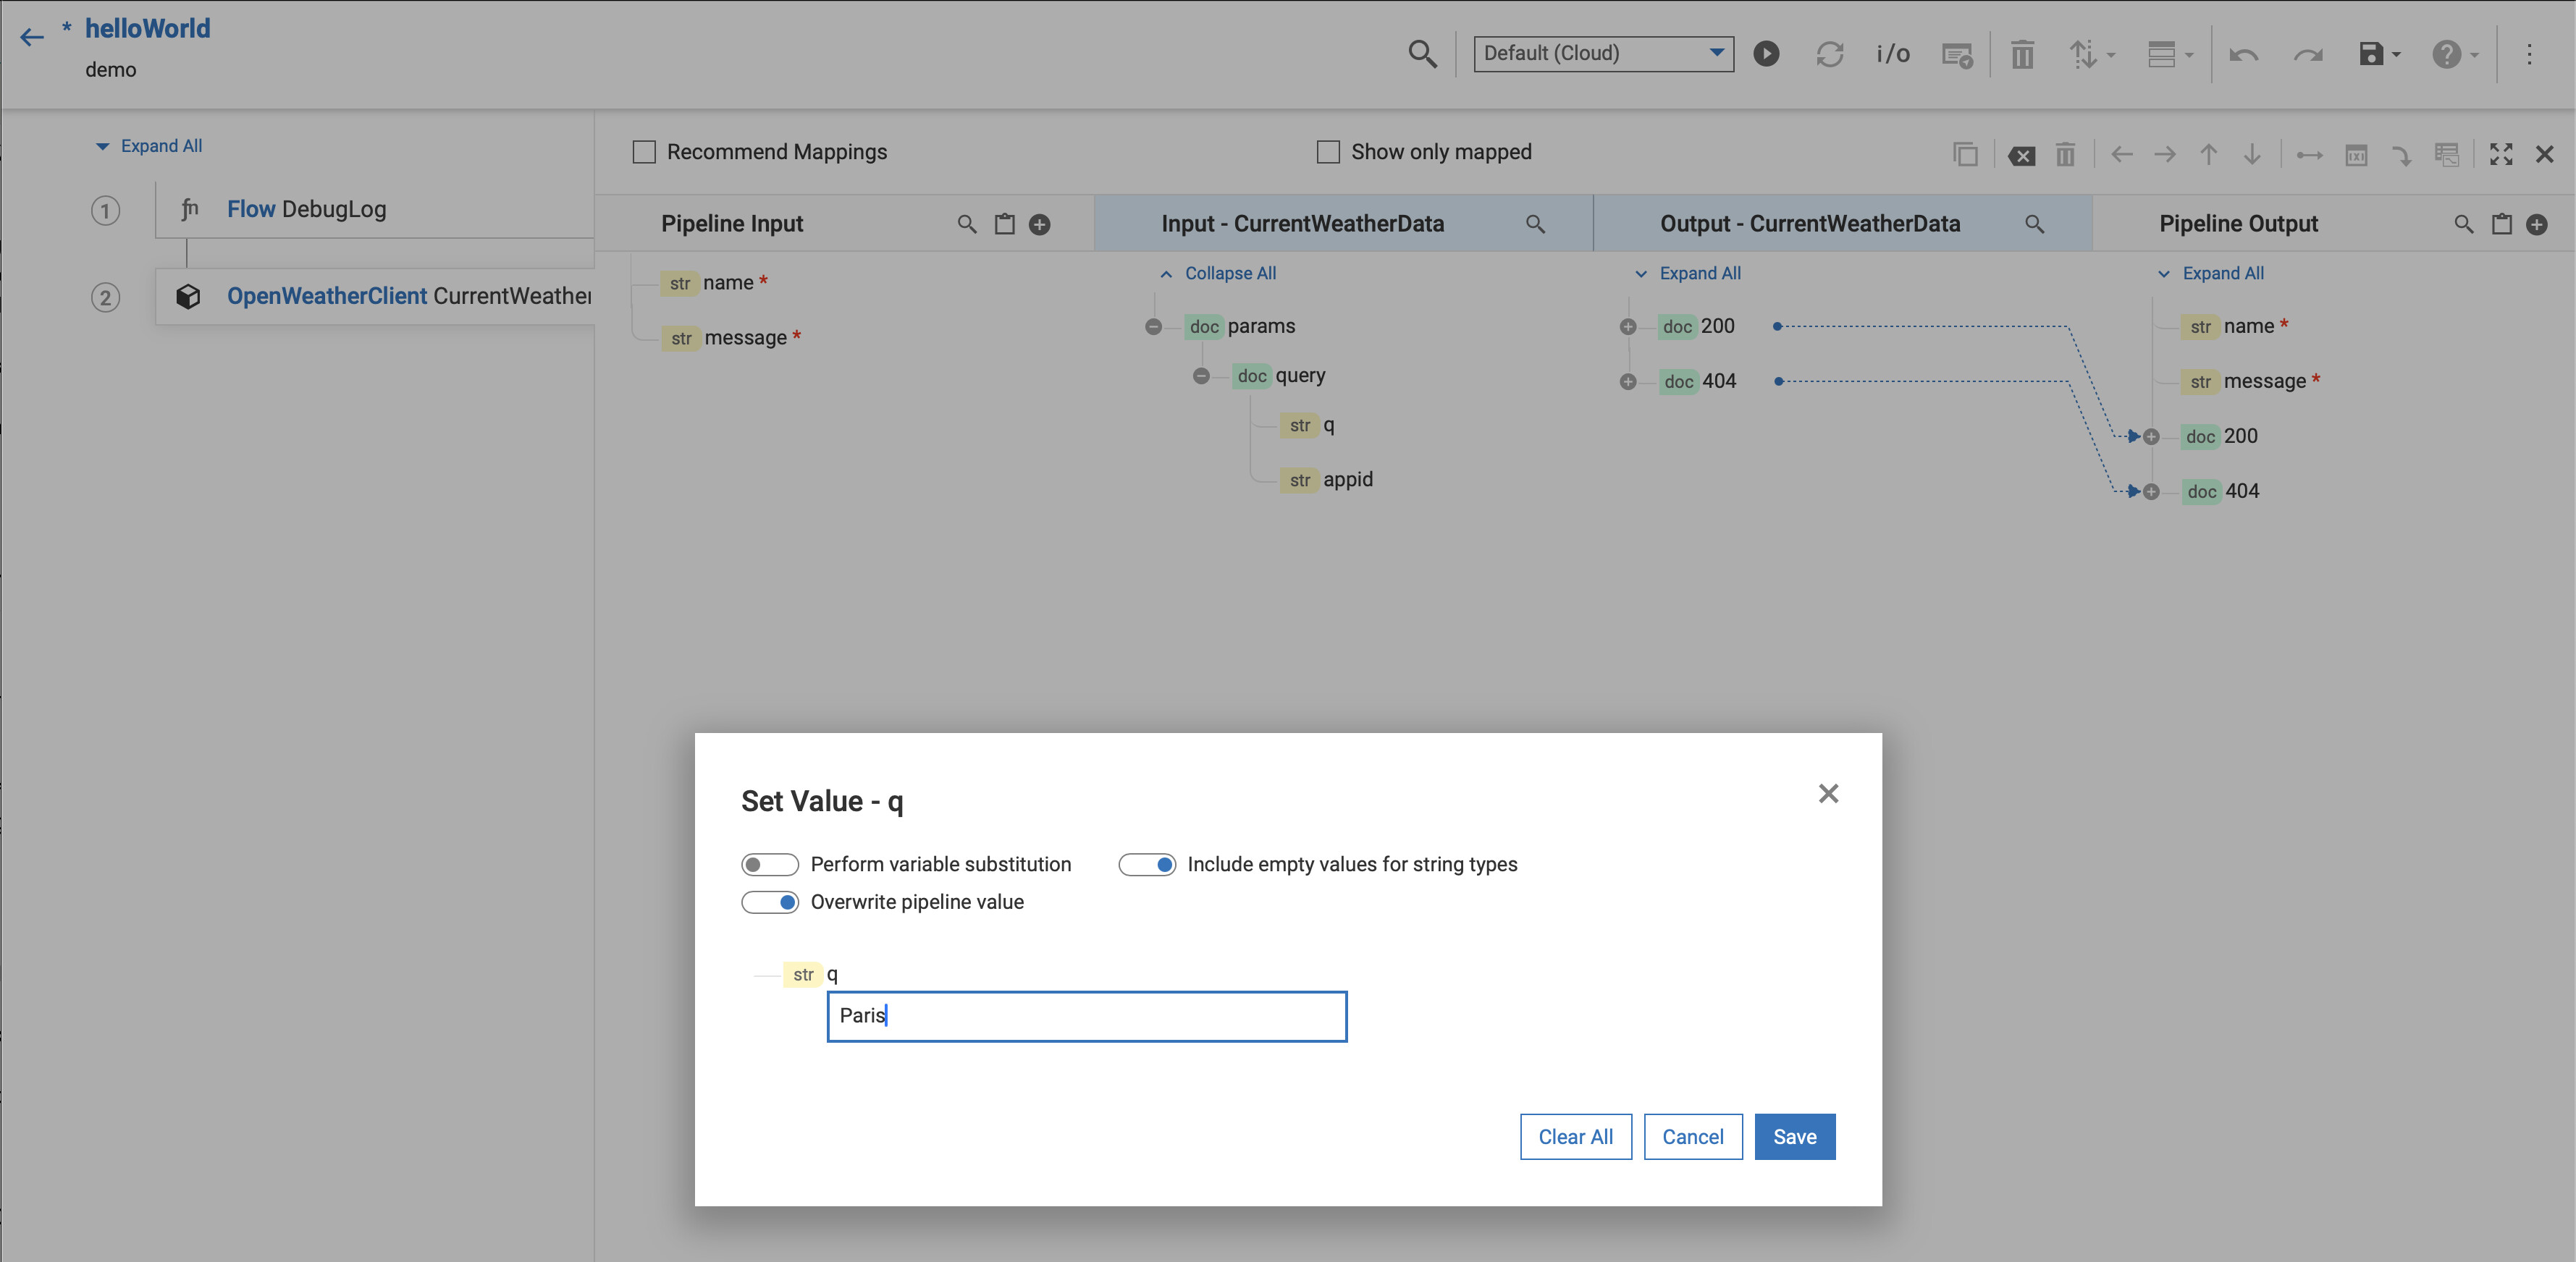Enable Show only mapped
This screenshot has width=2576, height=1262.
click(1328, 151)
